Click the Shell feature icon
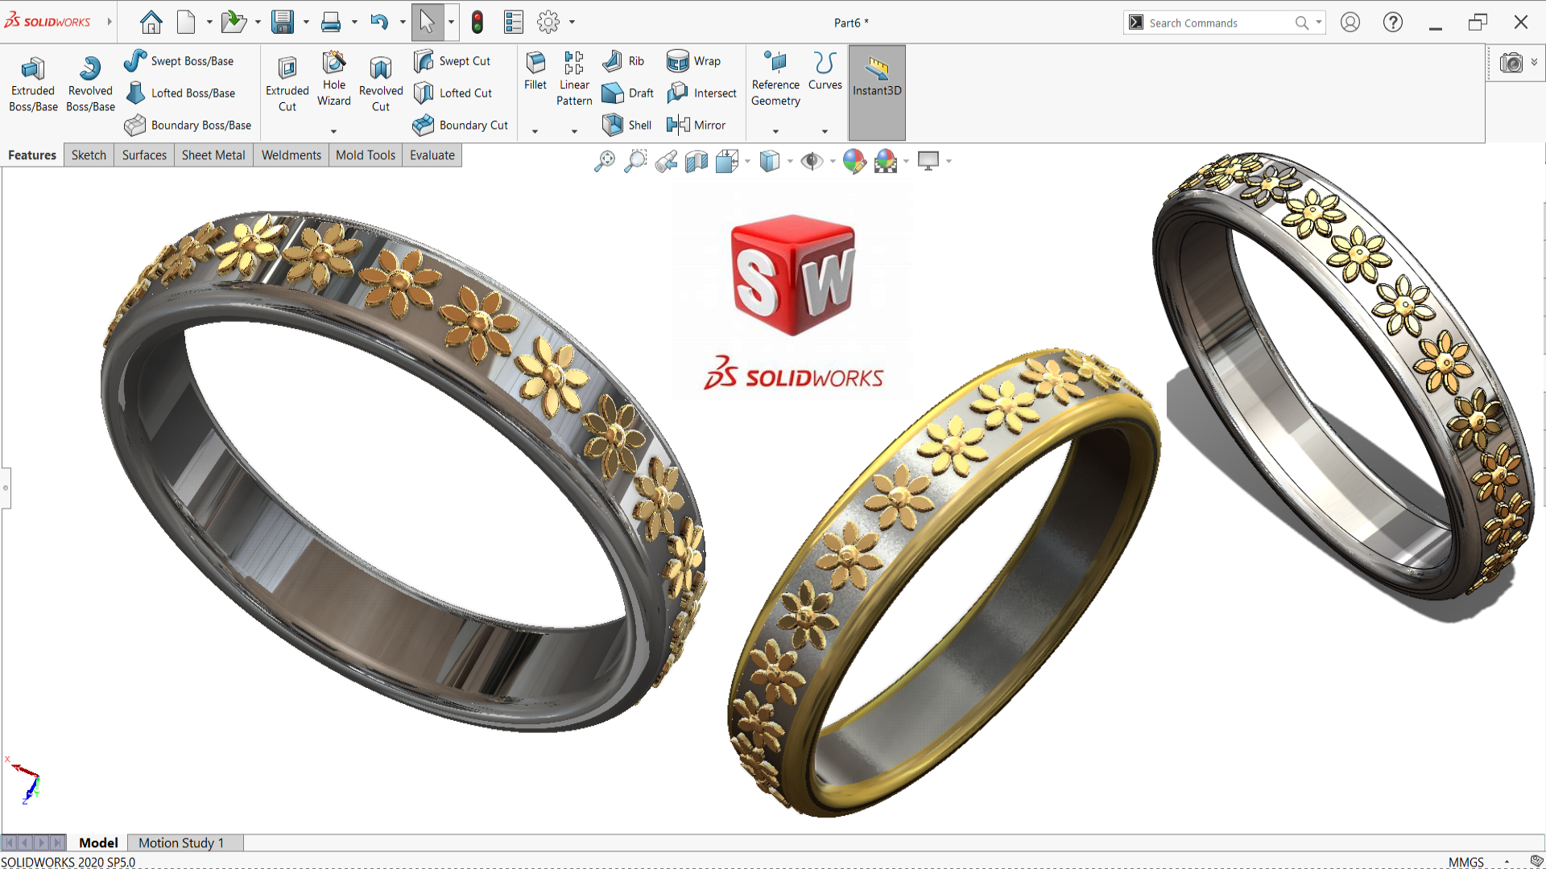Image resolution: width=1546 pixels, height=869 pixels. coord(627,125)
